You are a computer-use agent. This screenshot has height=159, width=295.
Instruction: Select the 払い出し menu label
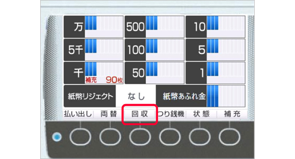click(x=78, y=114)
